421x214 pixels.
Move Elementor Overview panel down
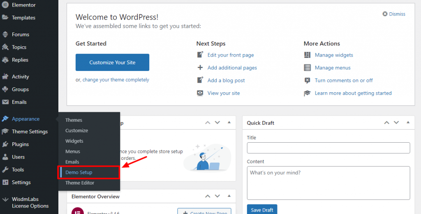[x=217, y=196]
